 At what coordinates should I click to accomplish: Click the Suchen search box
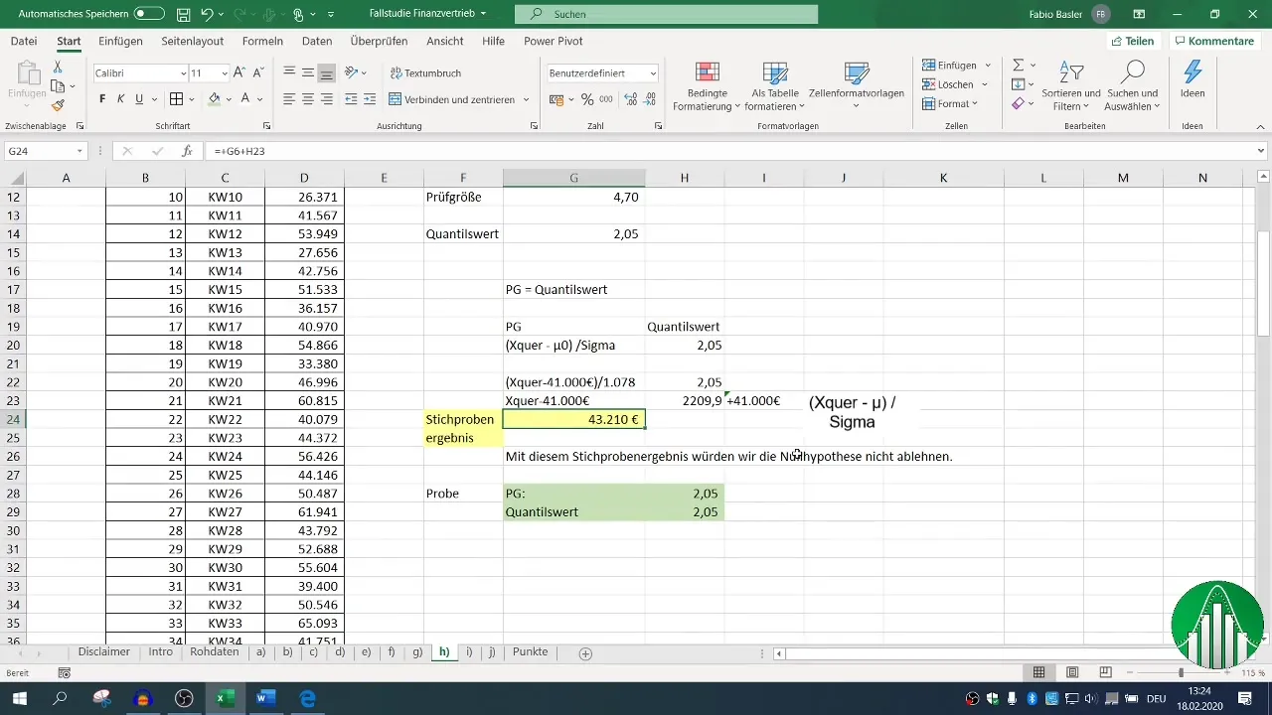666,15
